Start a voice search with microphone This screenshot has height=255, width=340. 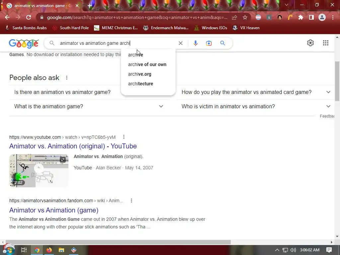tap(195, 43)
